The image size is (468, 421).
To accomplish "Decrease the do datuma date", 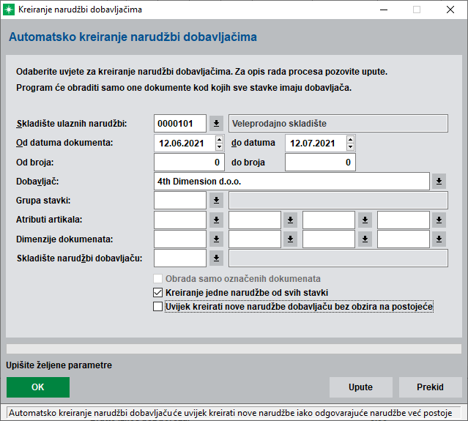I will pos(350,146).
